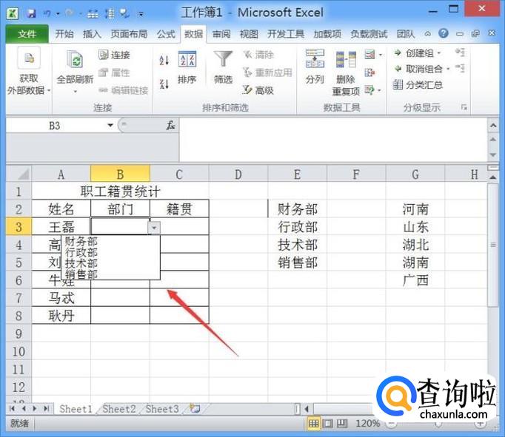Viewport: 505px width, 437px height.
Task: Click the Get External Data icon
Action: [29, 58]
